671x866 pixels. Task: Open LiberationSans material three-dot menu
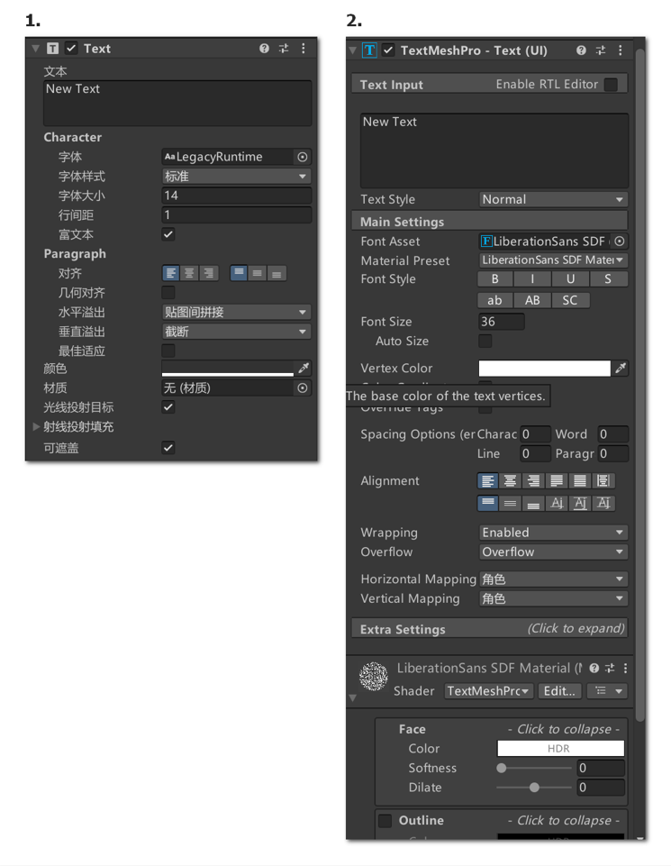625,669
